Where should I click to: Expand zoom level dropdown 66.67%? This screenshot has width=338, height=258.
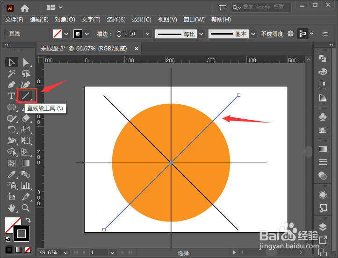66,252
